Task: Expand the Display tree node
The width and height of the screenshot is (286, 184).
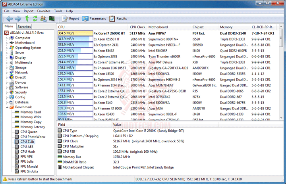Action: click(7, 58)
